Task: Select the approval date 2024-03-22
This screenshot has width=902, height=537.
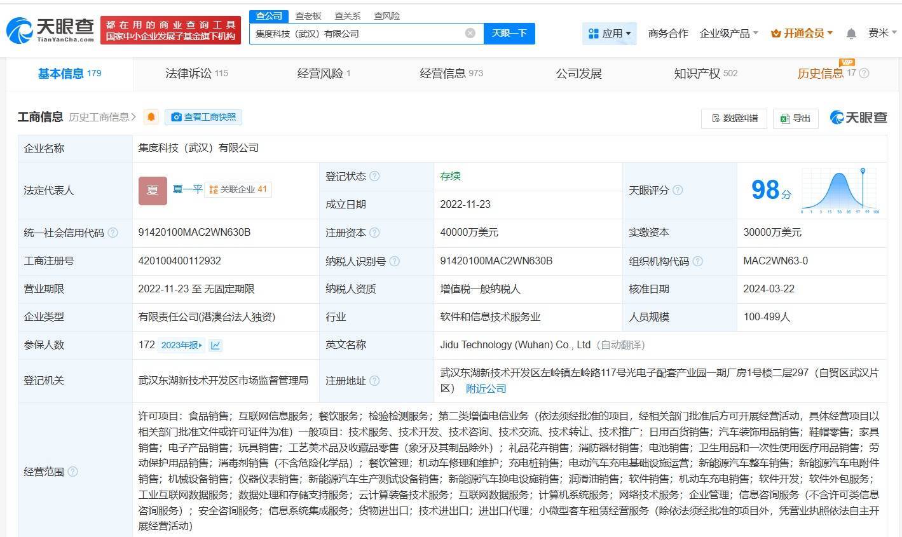Action: point(769,289)
